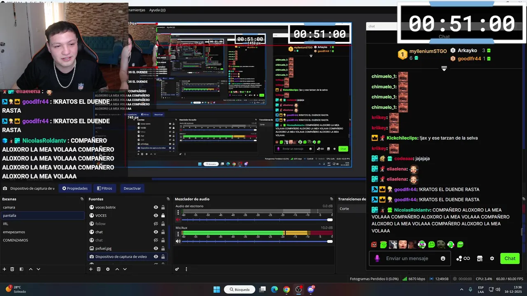Add a new scene with the plus icon
Screen dimensions: 527x296
[5, 269]
